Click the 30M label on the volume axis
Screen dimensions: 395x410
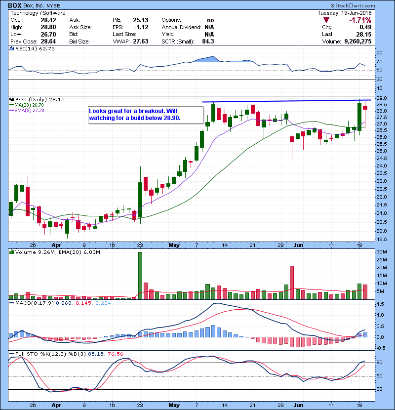click(381, 252)
